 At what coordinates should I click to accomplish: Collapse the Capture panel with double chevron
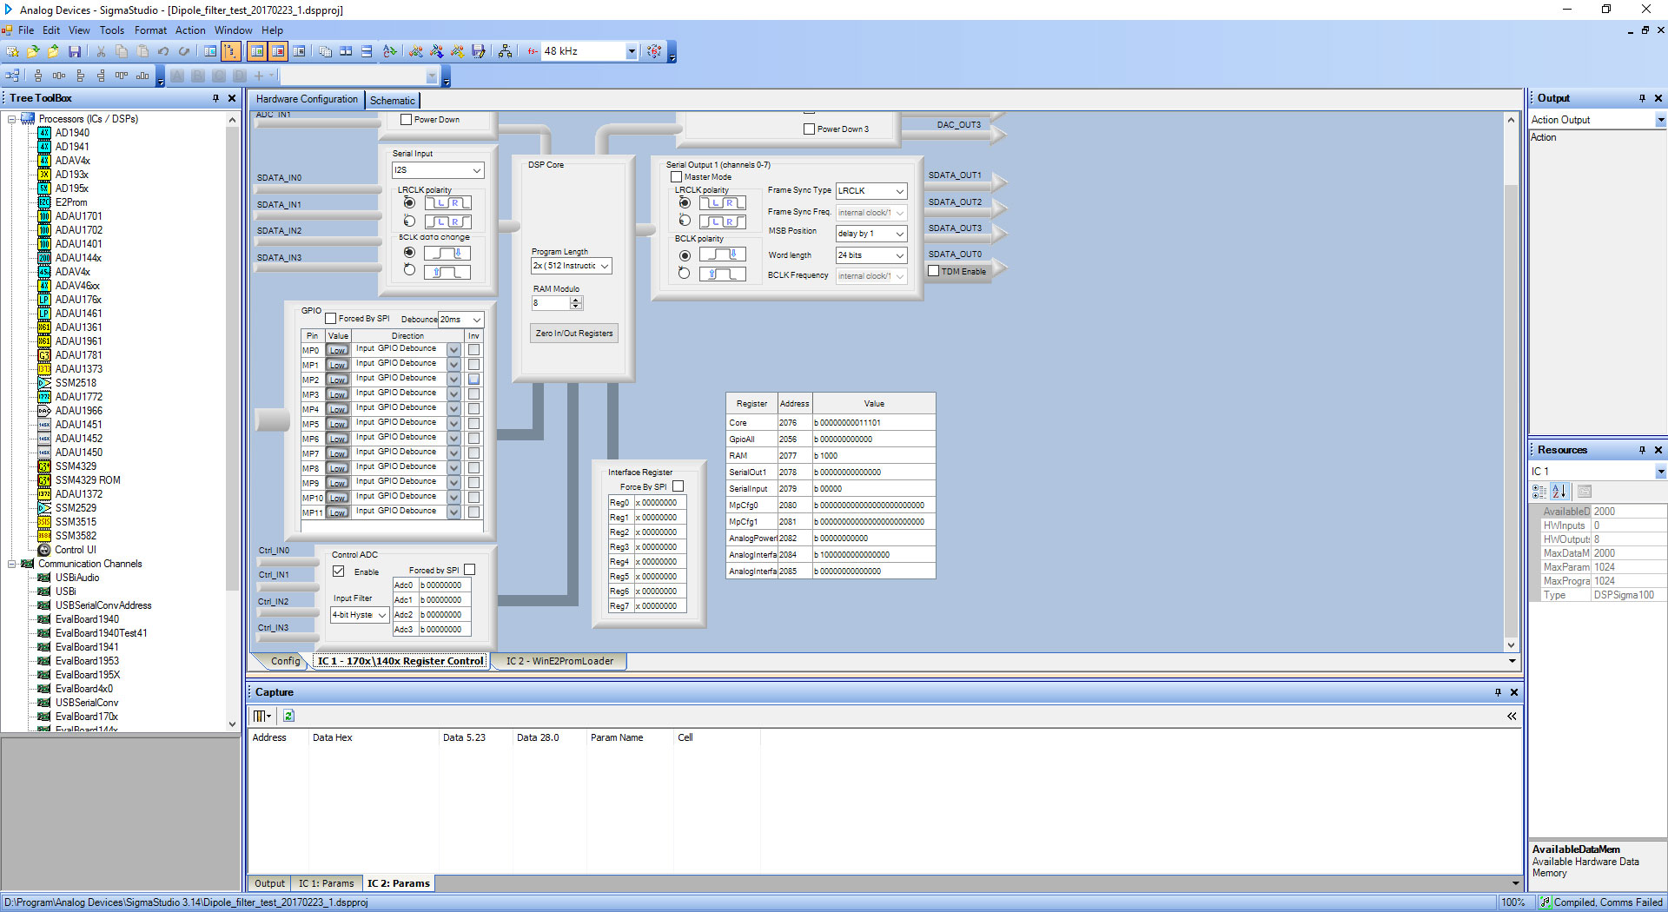[x=1512, y=716]
